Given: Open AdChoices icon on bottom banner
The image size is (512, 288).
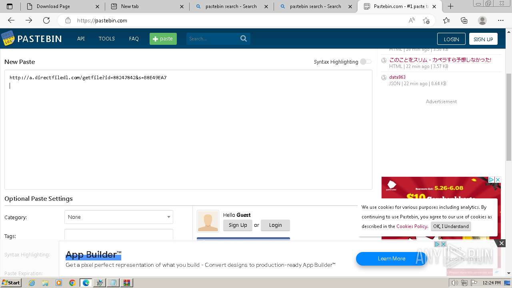Looking at the screenshot, I should coord(437,244).
